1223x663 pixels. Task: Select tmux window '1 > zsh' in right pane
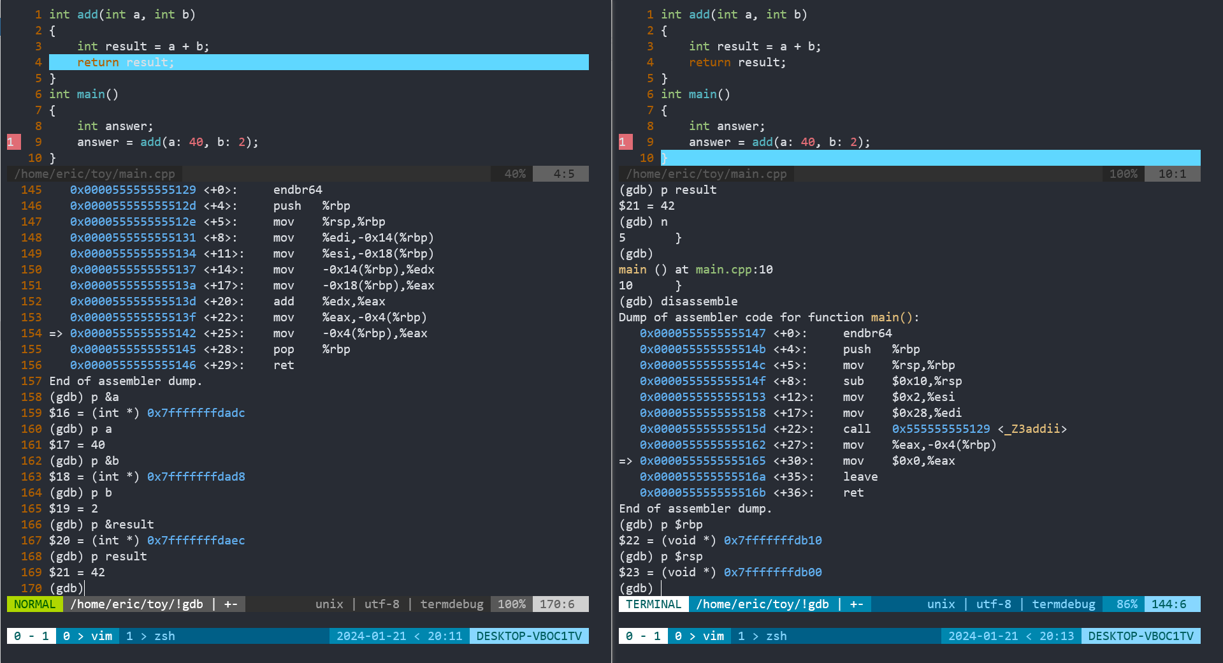(762, 636)
